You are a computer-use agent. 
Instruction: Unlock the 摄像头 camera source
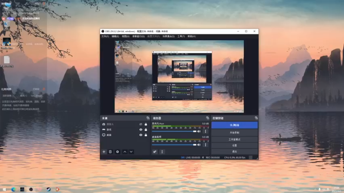[146, 124]
